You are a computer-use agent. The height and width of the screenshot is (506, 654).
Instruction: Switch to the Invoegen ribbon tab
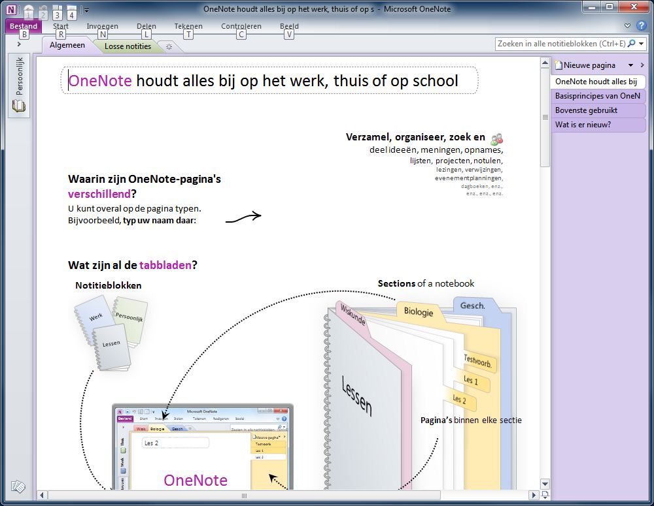coord(102,26)
